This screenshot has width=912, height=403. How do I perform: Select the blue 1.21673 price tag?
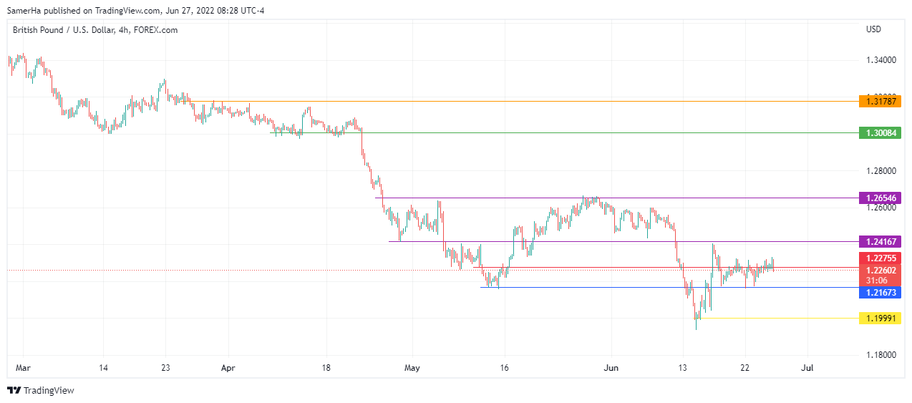point(881,293)
